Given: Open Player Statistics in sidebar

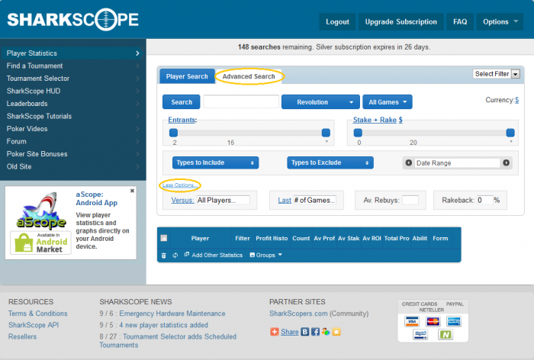Looking at the screenshot, I should click(73, 53).
